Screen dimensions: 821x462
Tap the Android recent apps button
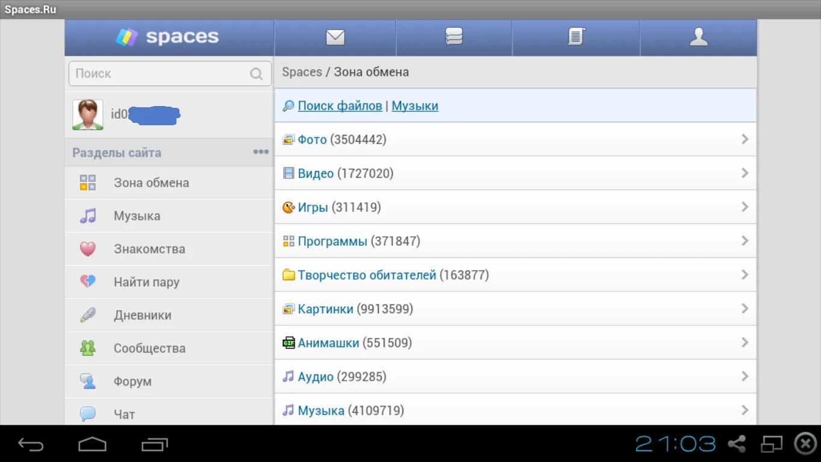pos(155,445)
